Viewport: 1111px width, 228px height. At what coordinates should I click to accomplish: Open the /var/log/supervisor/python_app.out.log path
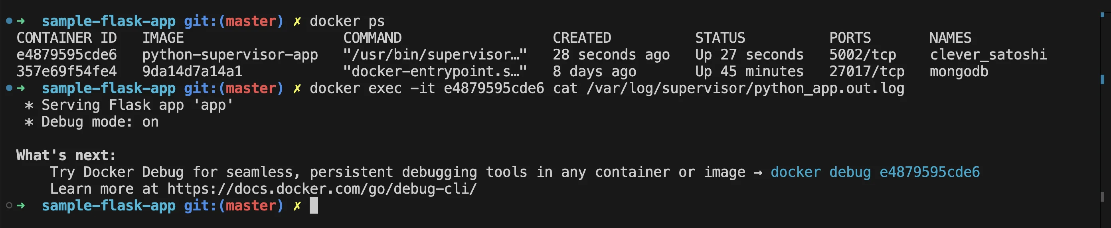pos(745,89)
